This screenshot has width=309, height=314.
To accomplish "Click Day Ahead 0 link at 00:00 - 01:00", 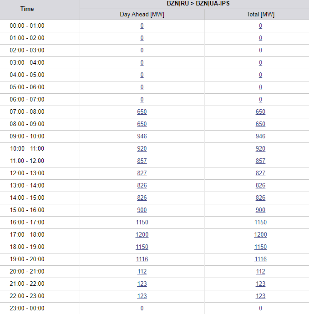I will [x=142, y=25].
